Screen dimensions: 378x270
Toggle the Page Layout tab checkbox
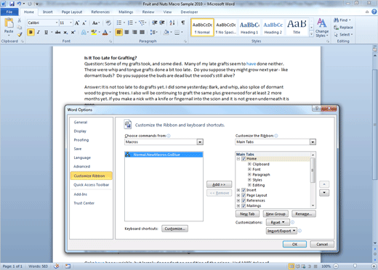pos(244,195)
